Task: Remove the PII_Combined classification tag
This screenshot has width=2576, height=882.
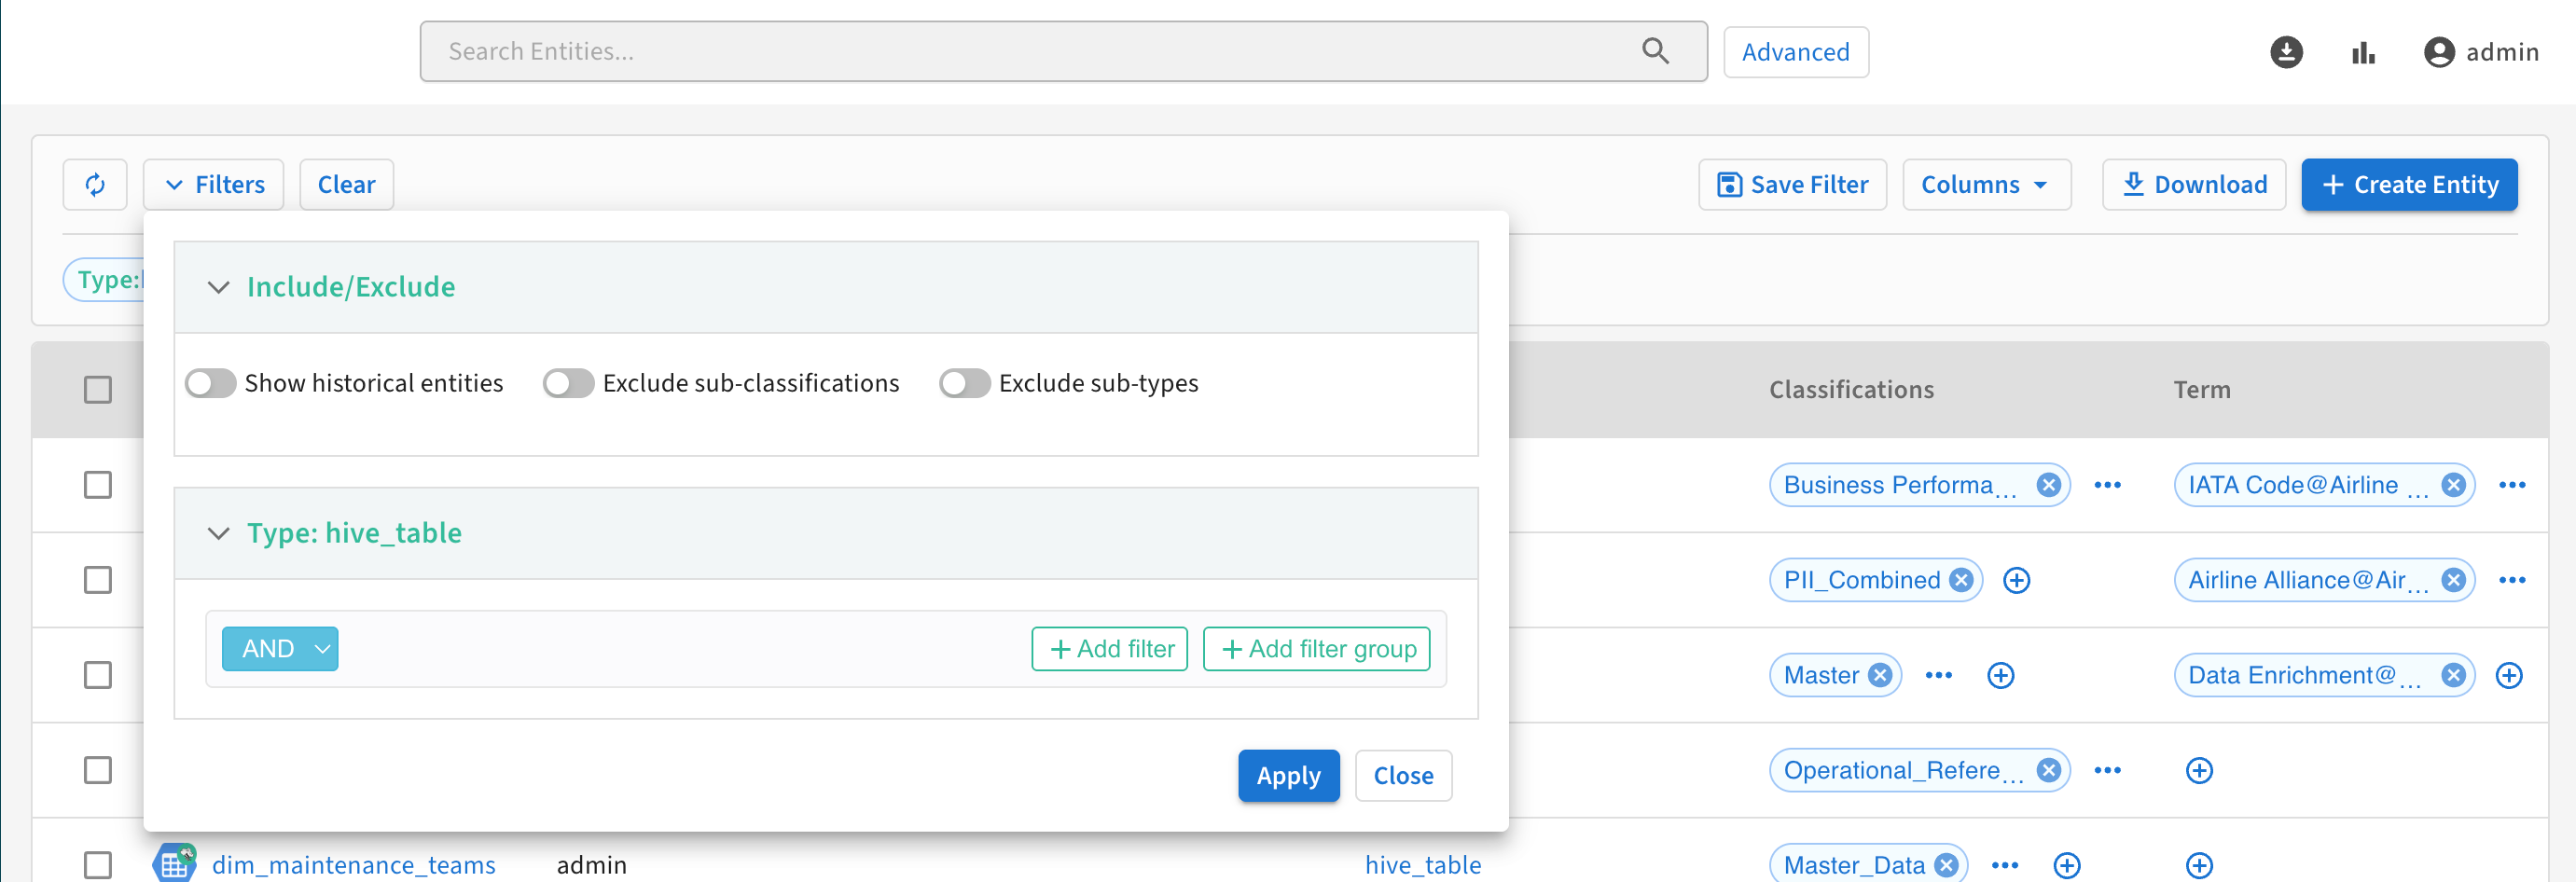Action: 1961,580
